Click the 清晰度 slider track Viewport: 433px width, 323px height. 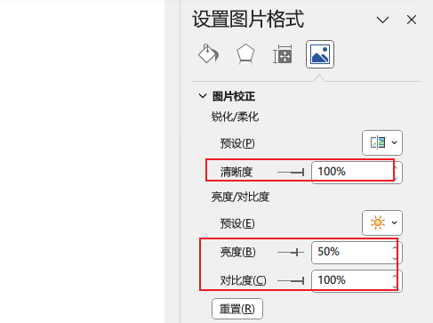pos(291,172)
